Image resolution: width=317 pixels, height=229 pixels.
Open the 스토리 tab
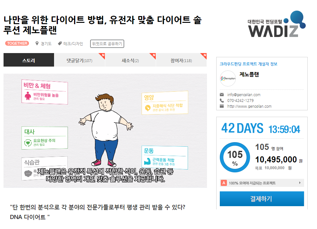29,60
